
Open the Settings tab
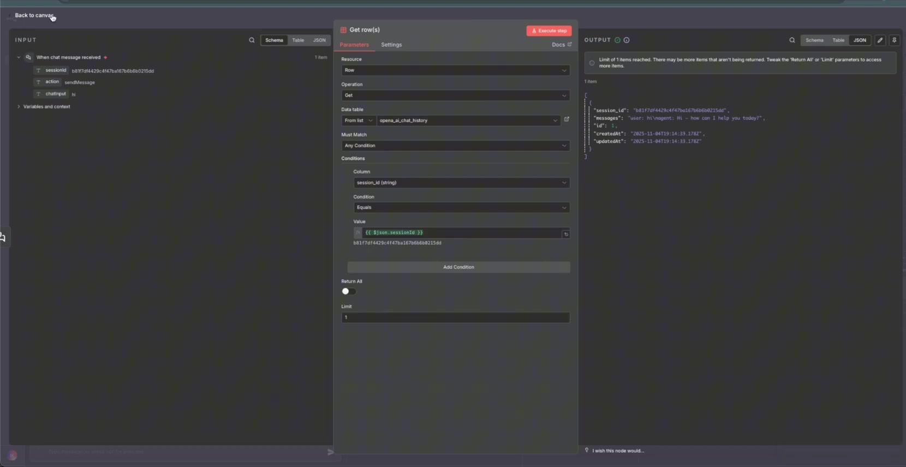[x=391, y=45]
